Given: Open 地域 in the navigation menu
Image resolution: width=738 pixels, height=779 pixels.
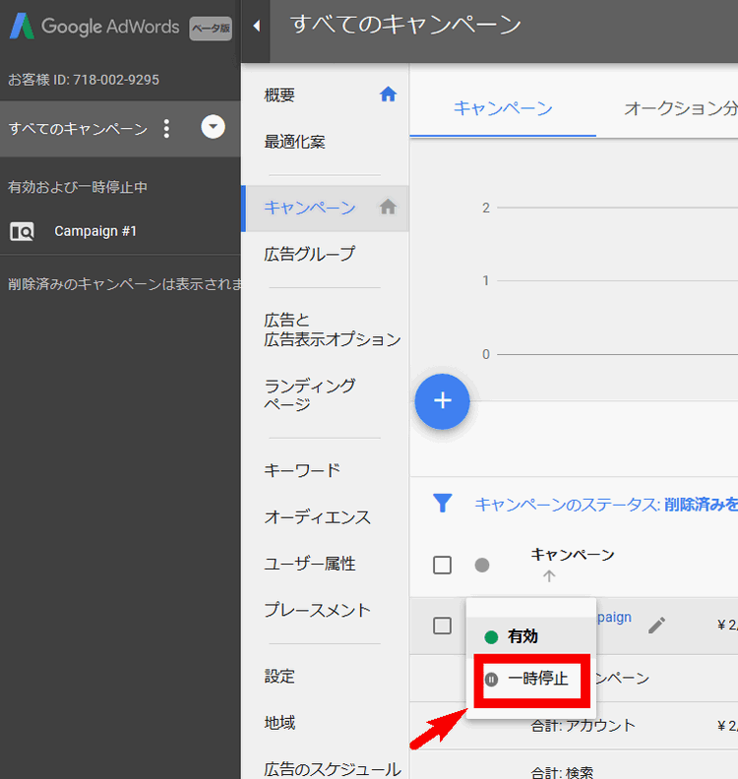Looking at the screenshot, I should tap(279, 722).
